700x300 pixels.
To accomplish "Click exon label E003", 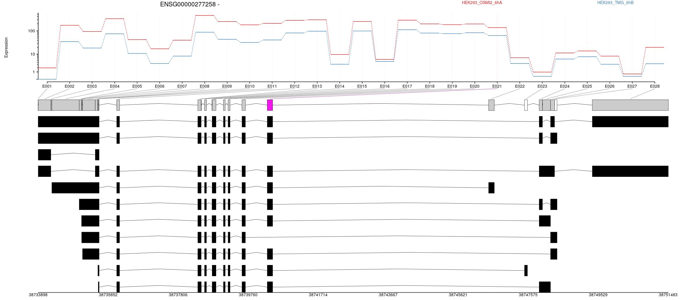I will coord(92,86).
